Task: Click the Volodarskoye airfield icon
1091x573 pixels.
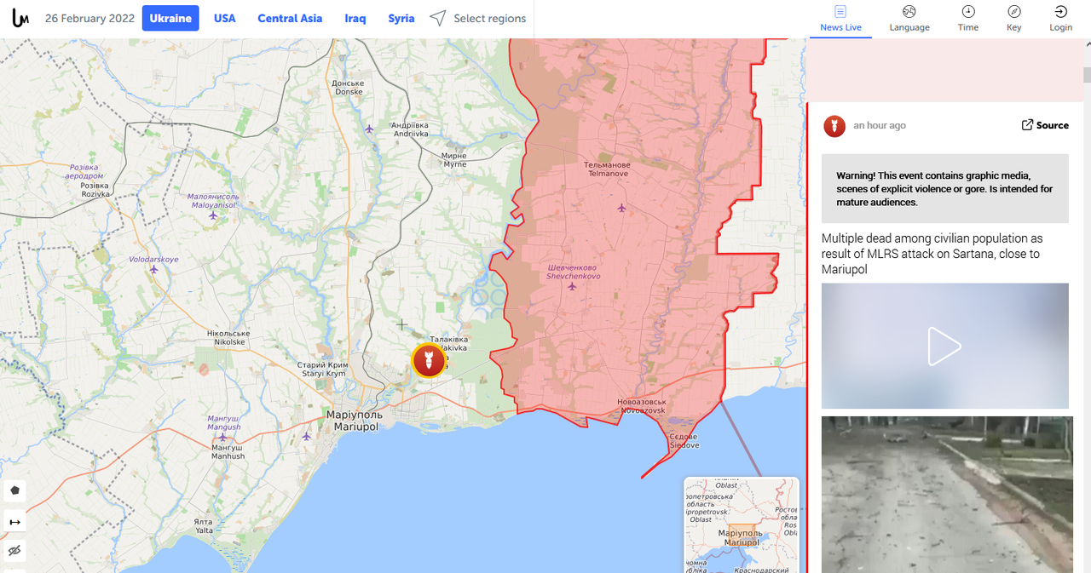Action: pyautogui.click(x=154, y=270)
